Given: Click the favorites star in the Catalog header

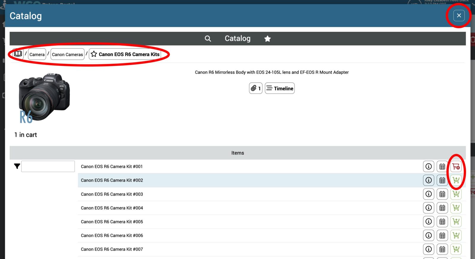Looking at the screenshot, I should click(267, 39).
